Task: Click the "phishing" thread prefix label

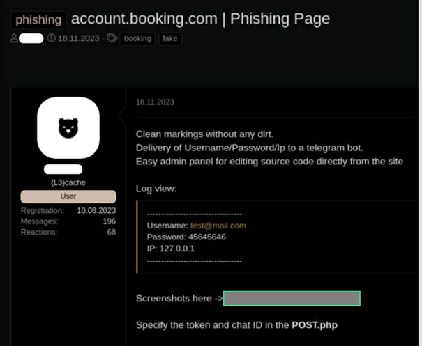Action: (x=39, y=20)
